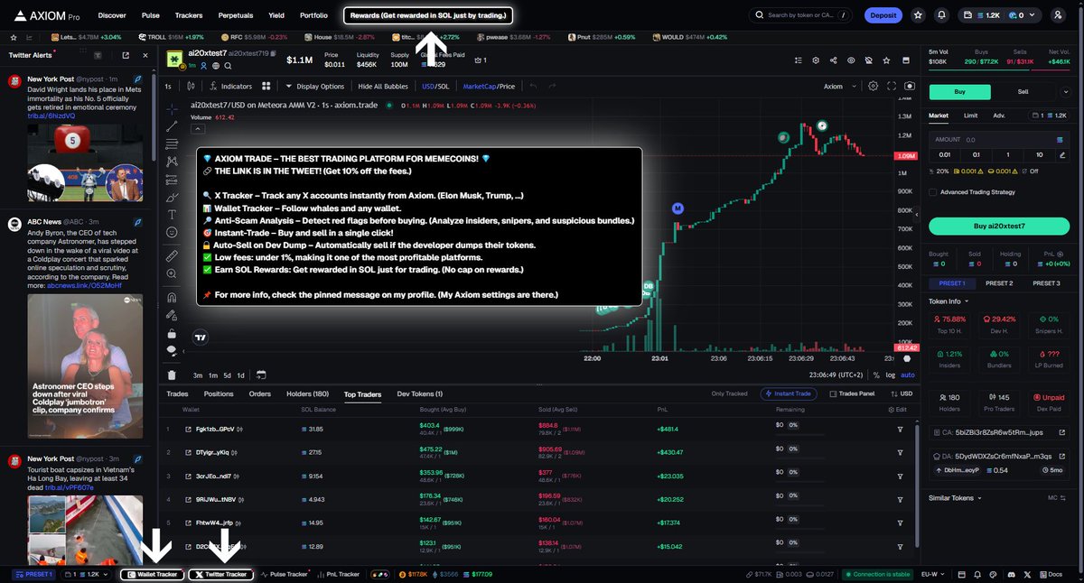The width and height of the screenshot is (1084, 583).
Task: Toggle MarketCap/Price display
Action: 489,87
